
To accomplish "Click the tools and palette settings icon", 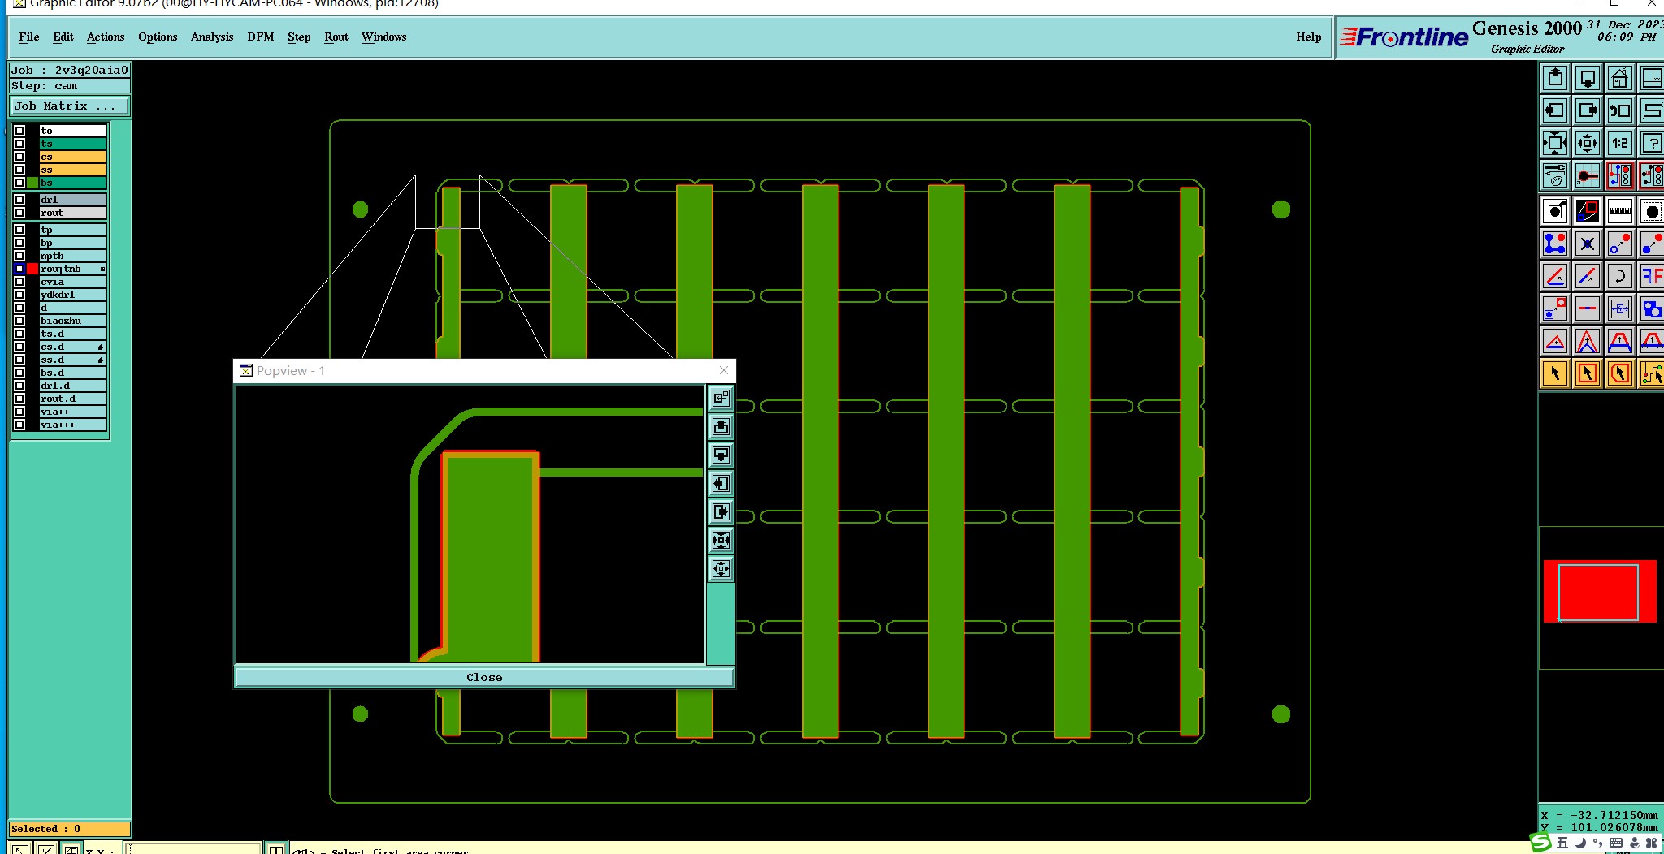I will pos(1555,175).
